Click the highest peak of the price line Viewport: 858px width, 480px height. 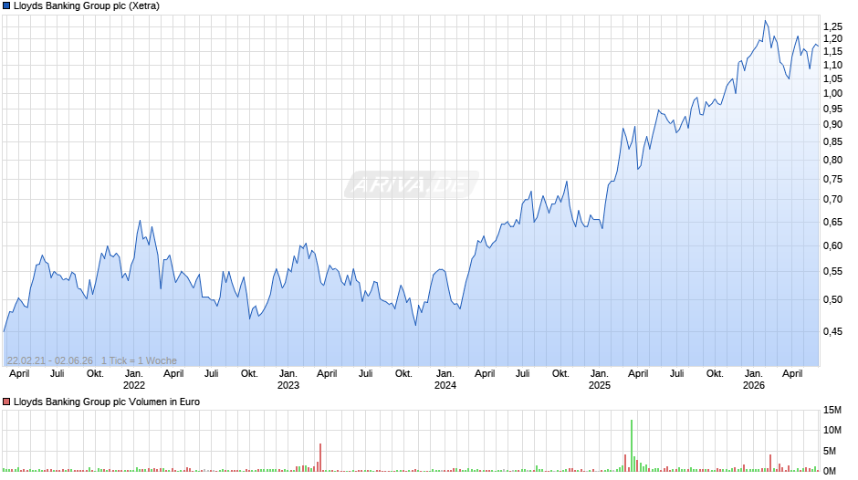pos(766,21)
